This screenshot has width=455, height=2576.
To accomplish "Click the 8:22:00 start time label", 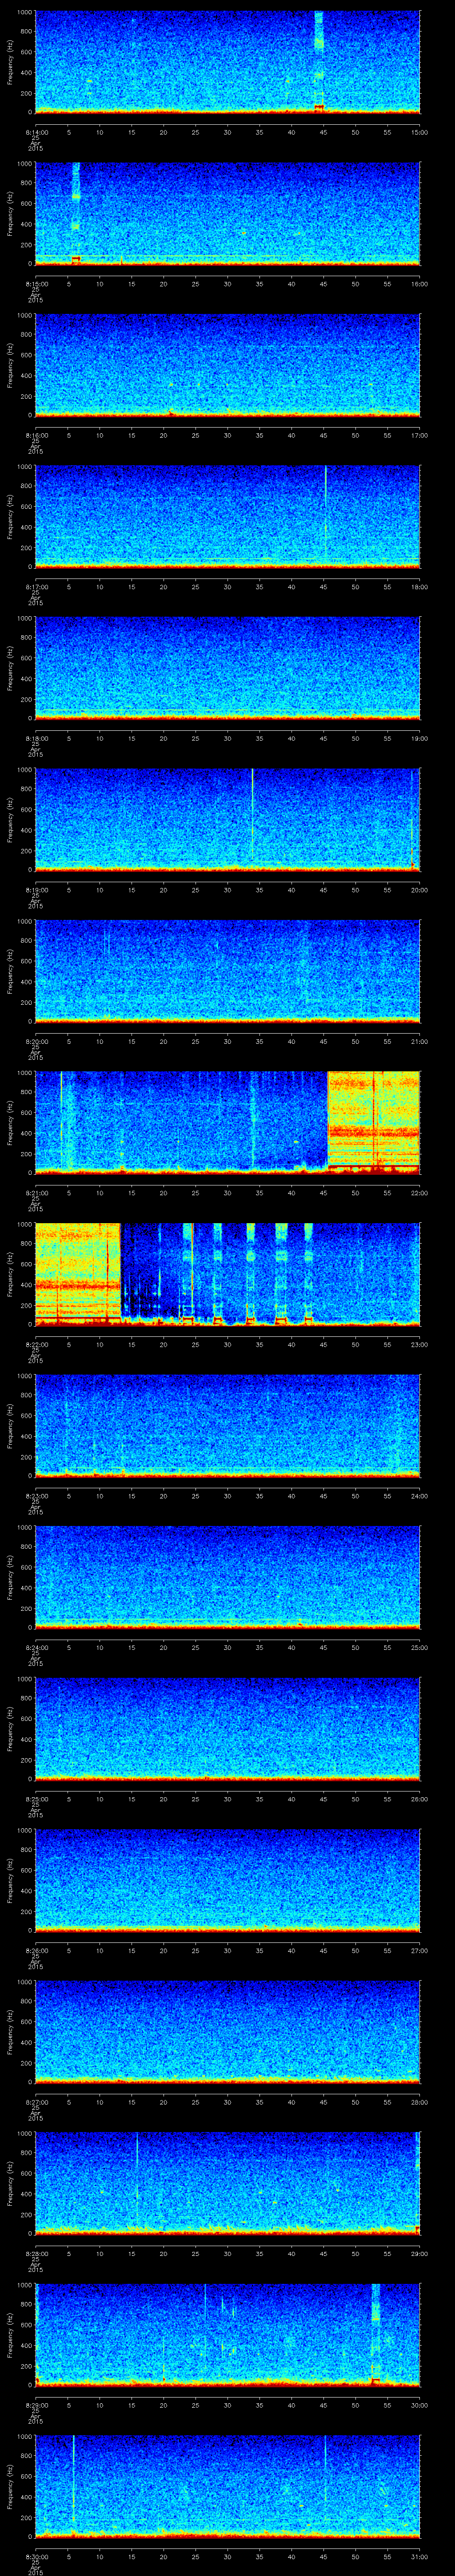I will 36,1344.
